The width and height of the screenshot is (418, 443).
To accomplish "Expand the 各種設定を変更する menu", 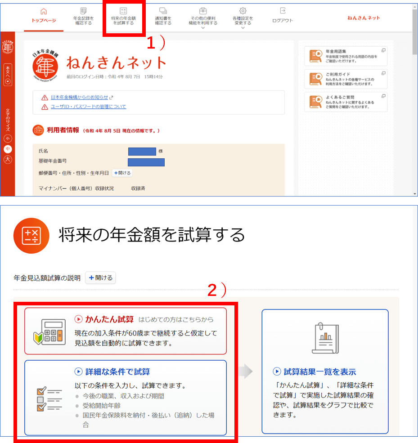I will pyautogui.click(x=243, y=18).
